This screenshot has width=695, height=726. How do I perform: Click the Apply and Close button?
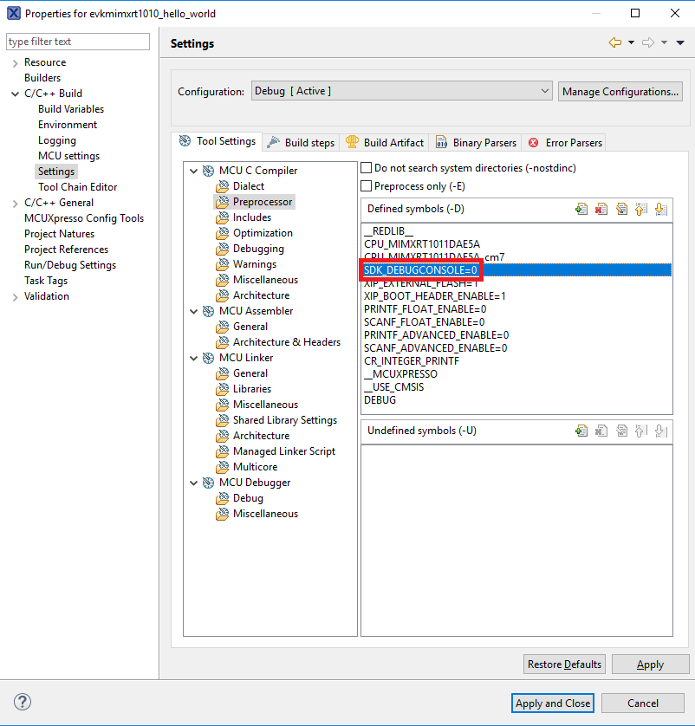tap(552, 703)
